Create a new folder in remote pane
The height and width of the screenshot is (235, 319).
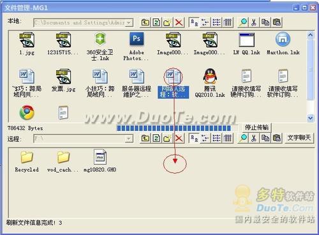(x=168, y=139)
